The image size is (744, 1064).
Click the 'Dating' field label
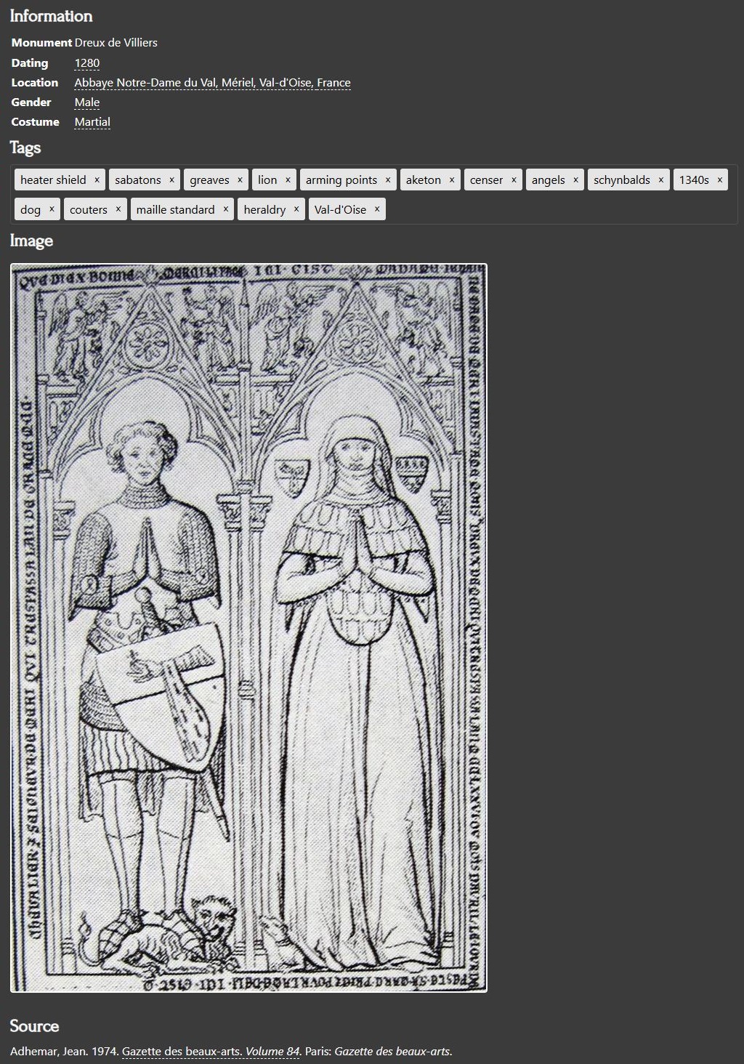pyautogui.click(x=30, y=63)
